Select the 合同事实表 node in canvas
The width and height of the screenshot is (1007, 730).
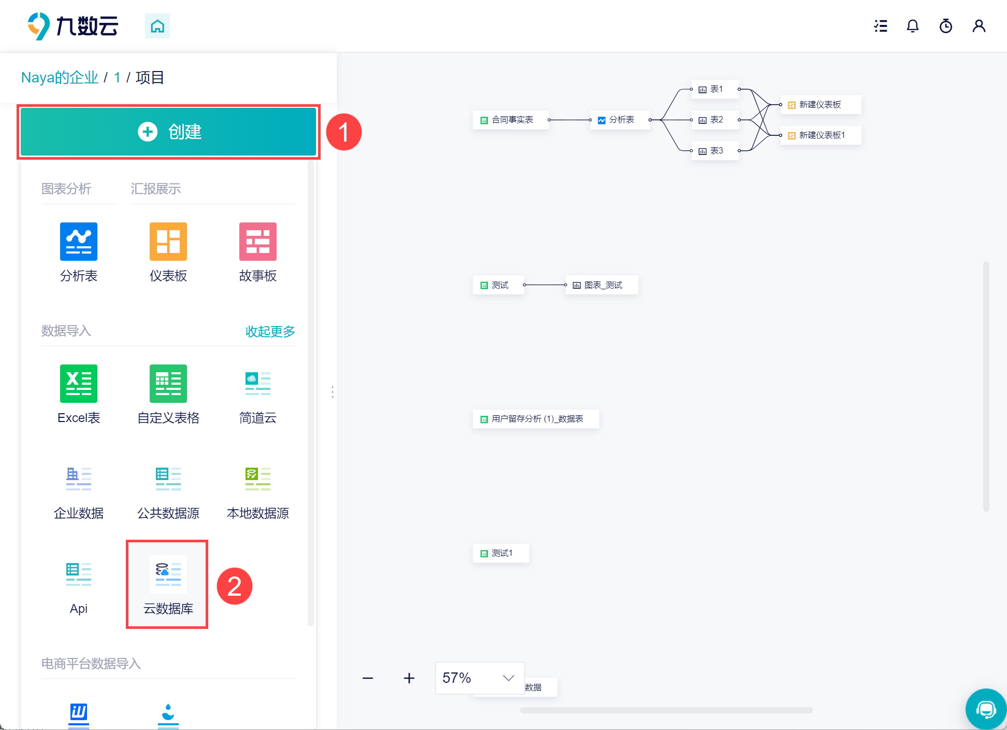point(511,120)
